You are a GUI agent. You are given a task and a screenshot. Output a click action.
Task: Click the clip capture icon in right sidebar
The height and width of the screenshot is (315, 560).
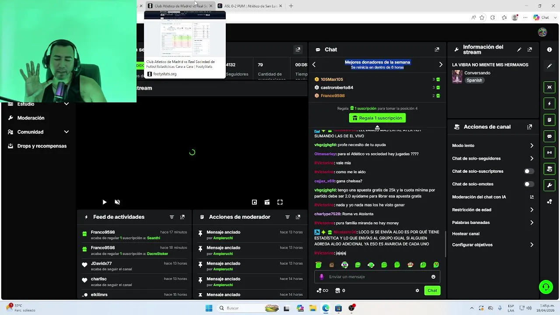pyautogui.click(x=549, y=87)
